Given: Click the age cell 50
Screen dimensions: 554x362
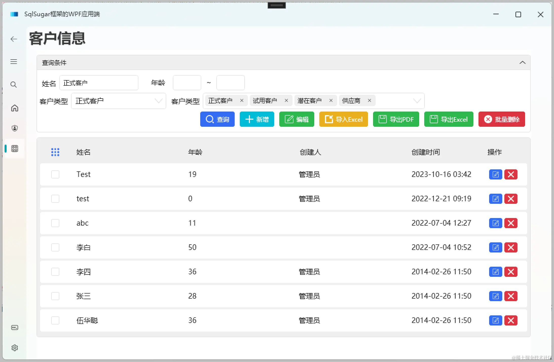Looking at the screenshot, I should click(192, 247).
